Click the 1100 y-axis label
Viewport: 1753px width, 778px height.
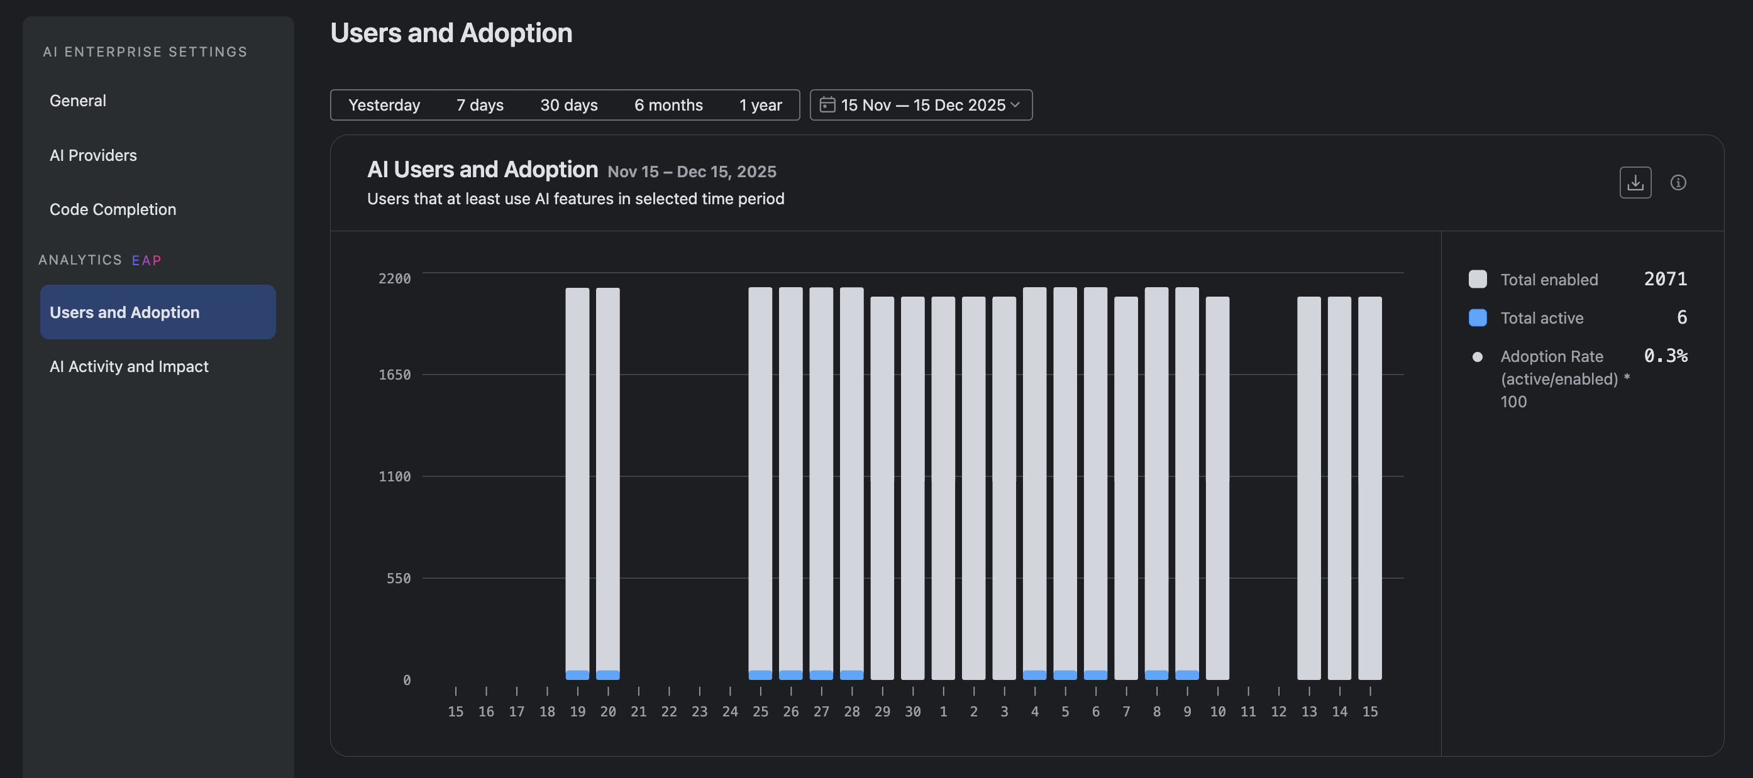395,476
